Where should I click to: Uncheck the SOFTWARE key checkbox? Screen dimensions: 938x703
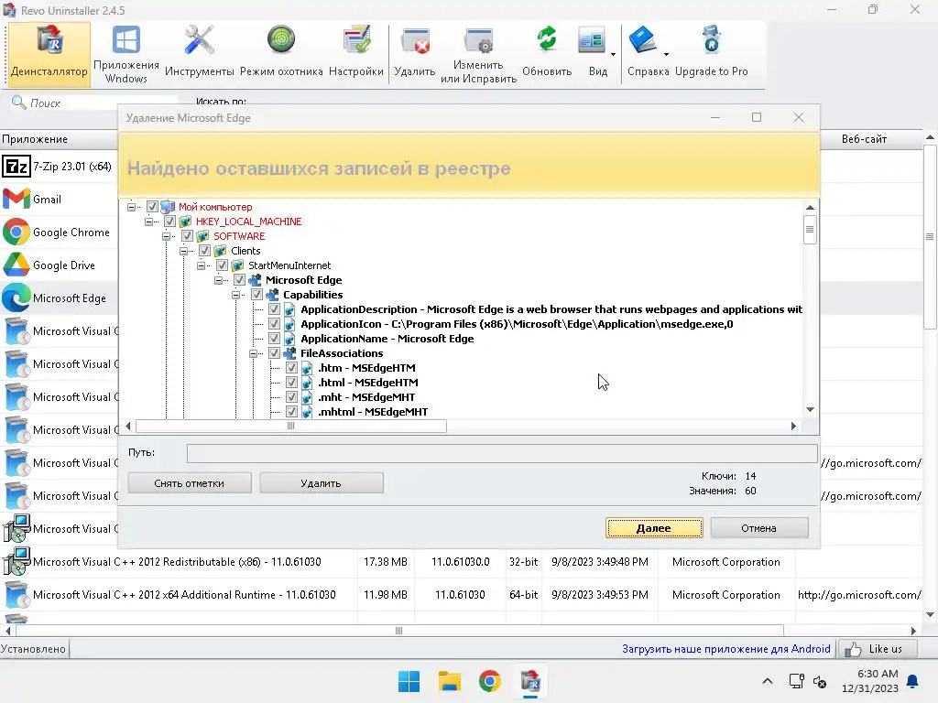pyautogui.click(x=187, y=236)
